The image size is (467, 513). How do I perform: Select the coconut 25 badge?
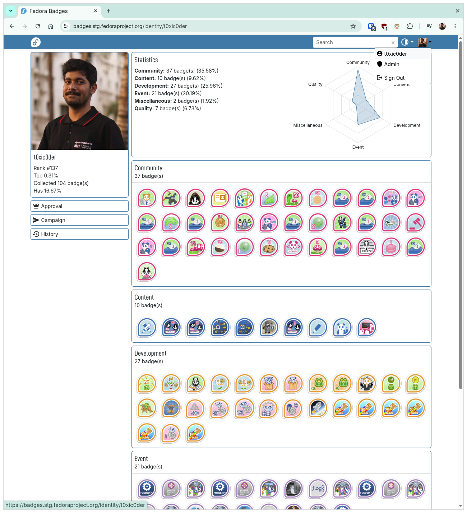click(220, 247)
